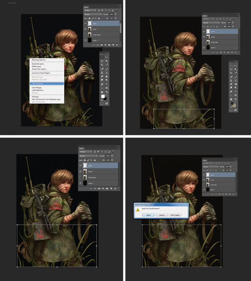Open Kind filter dropdown, bottom-left Layers panel
Screen dimensions: 251x281
pyautogui.click(x=85, y=152)
